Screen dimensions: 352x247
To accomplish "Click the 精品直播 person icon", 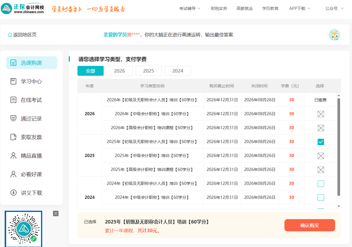I will coord(13,156).
